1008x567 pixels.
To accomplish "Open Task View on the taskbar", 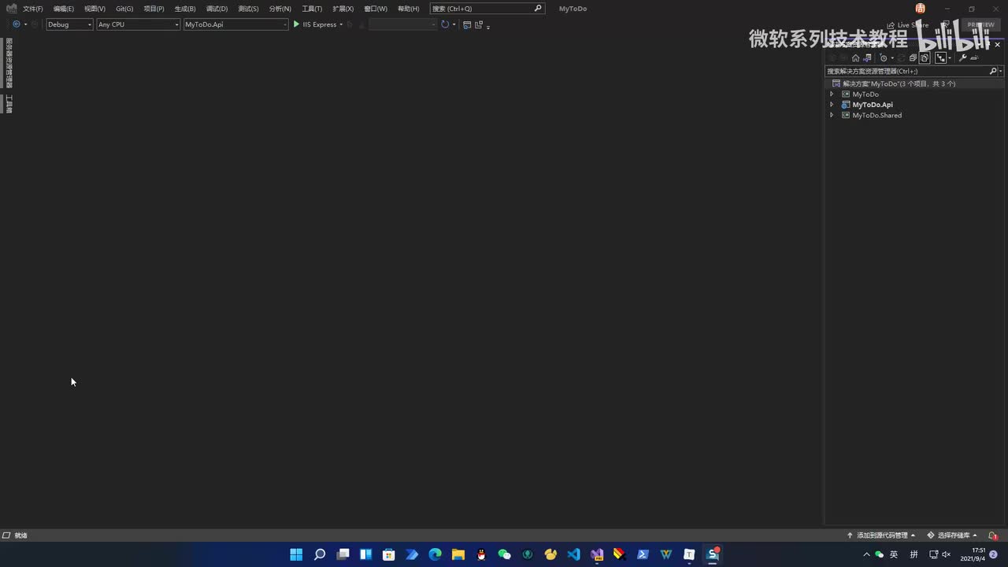I will (x=343, y=554).
